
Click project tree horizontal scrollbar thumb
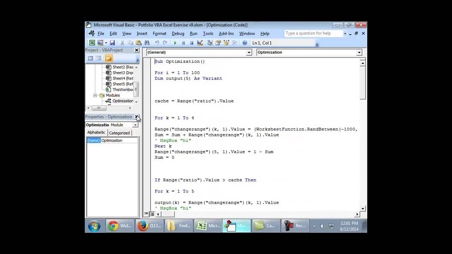point(99,108)
